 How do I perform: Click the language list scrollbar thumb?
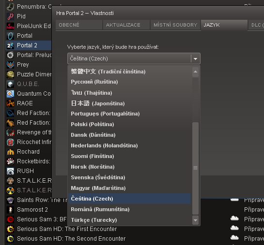(195, 168)
